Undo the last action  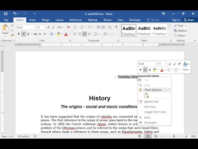point(15,13)
